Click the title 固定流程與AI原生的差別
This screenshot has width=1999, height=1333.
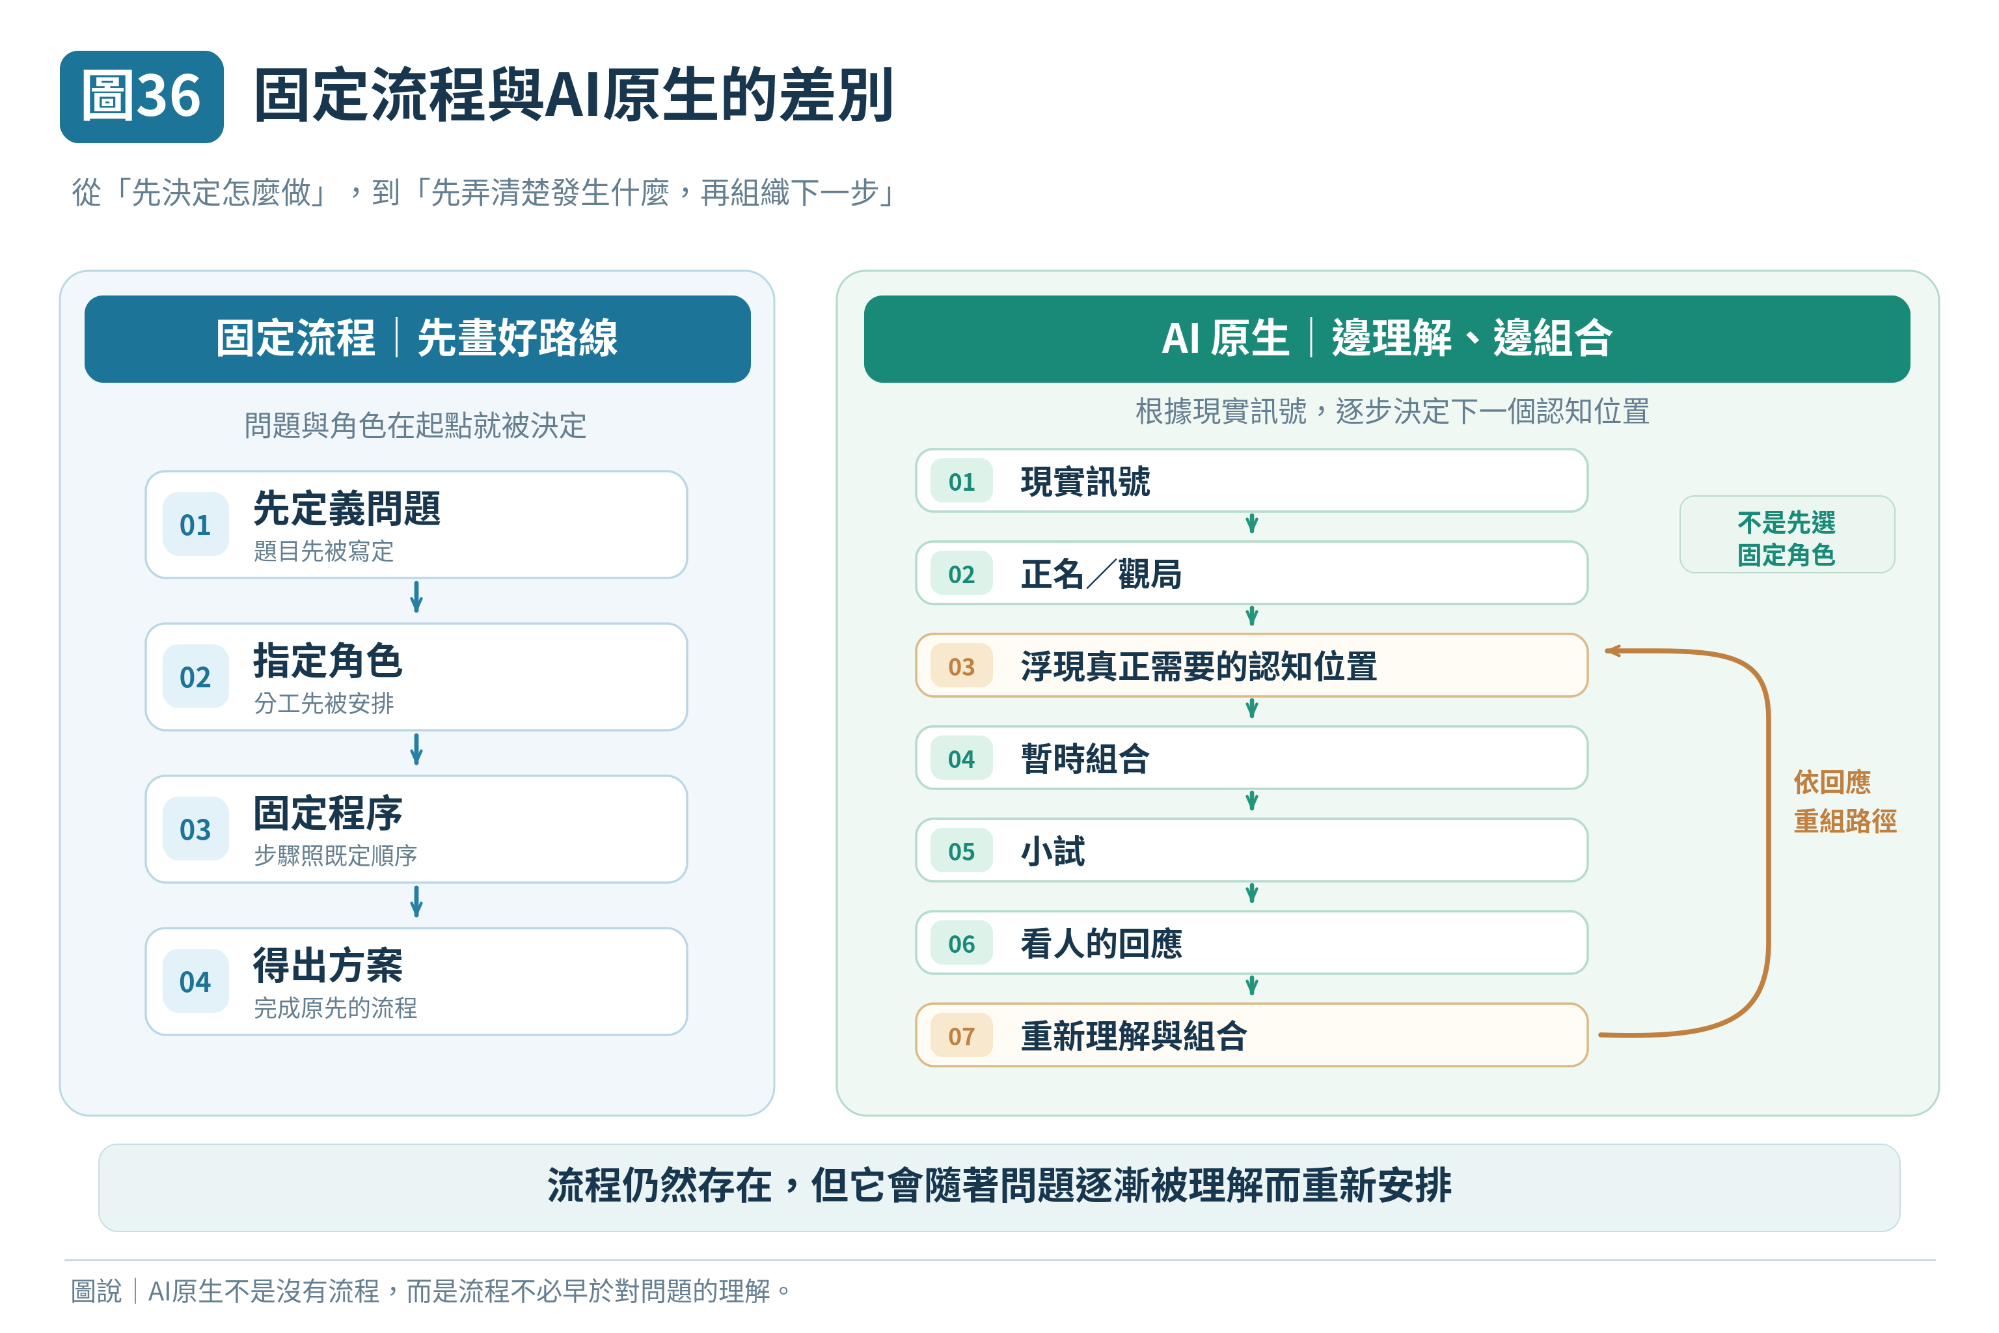[574, 95]
